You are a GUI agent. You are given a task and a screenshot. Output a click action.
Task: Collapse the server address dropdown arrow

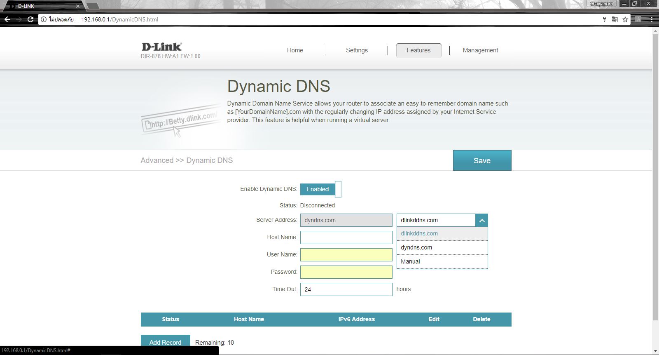pos(481,220)
